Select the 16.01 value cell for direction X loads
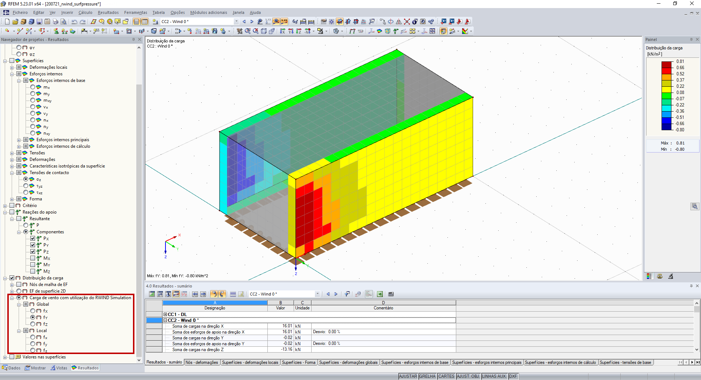The image size is (701, 380). click(x=281, y=326)
